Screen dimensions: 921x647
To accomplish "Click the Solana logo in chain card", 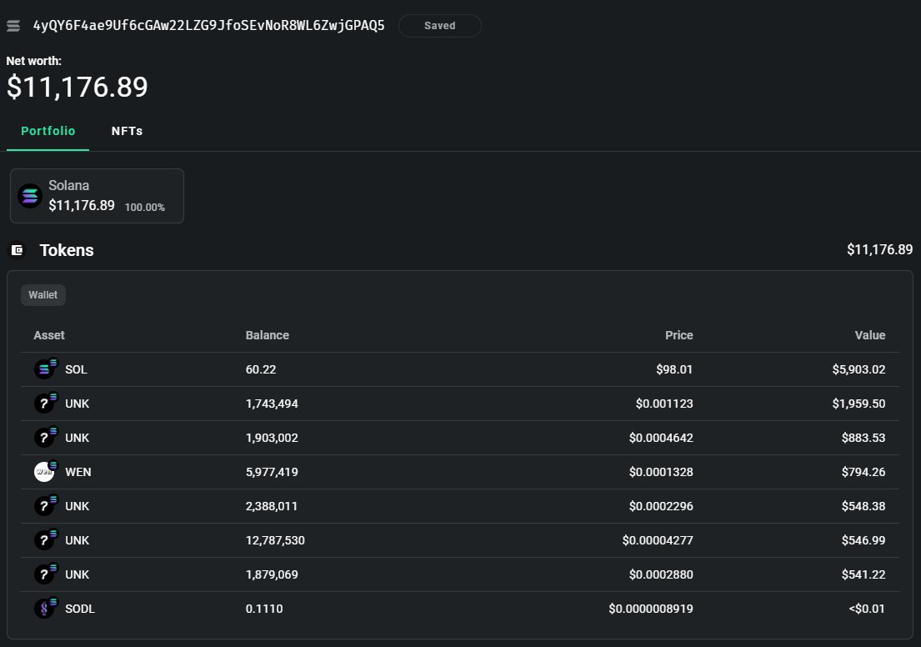I will [30, 196].
